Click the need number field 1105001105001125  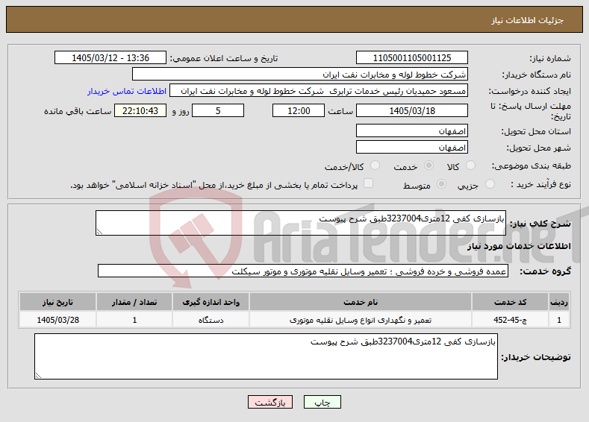click(411, 57)
